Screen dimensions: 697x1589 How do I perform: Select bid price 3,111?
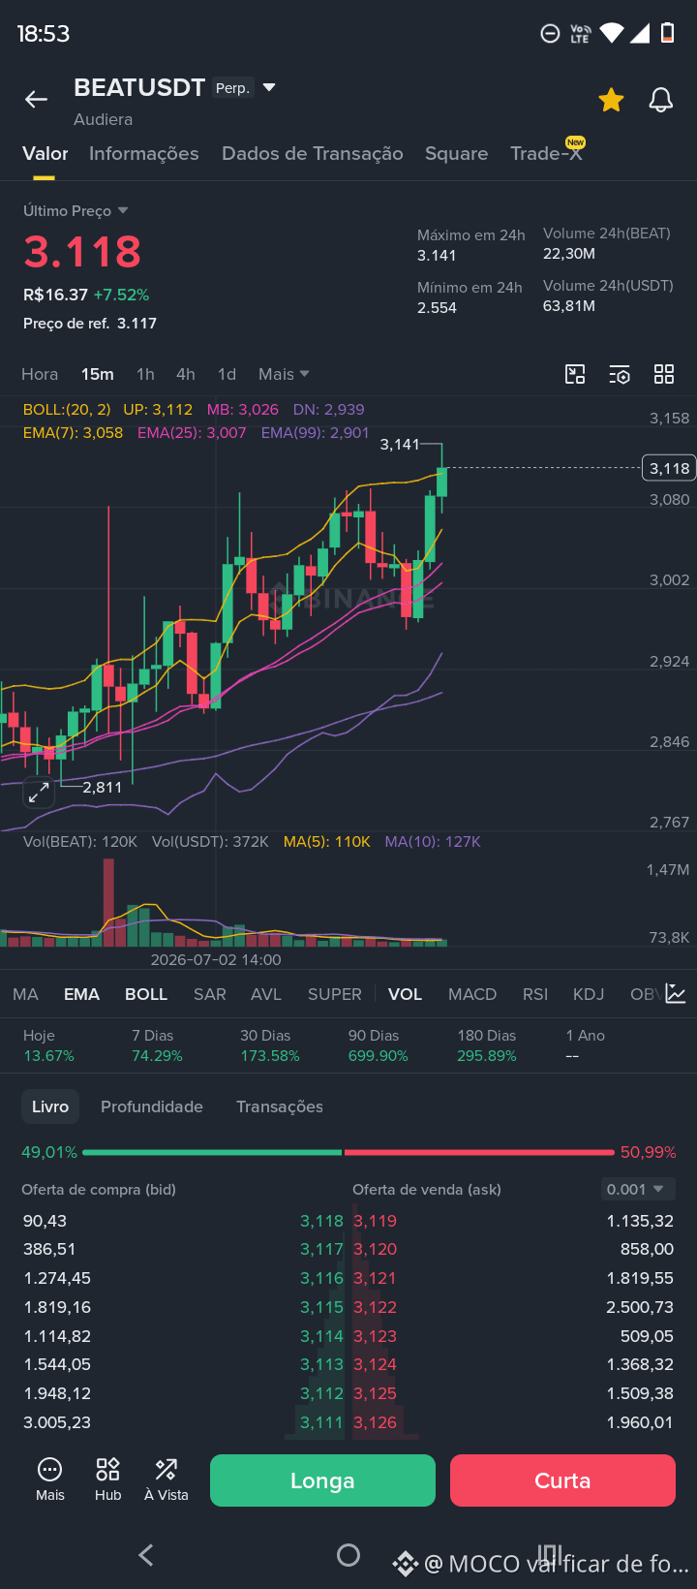(321, 1422)
